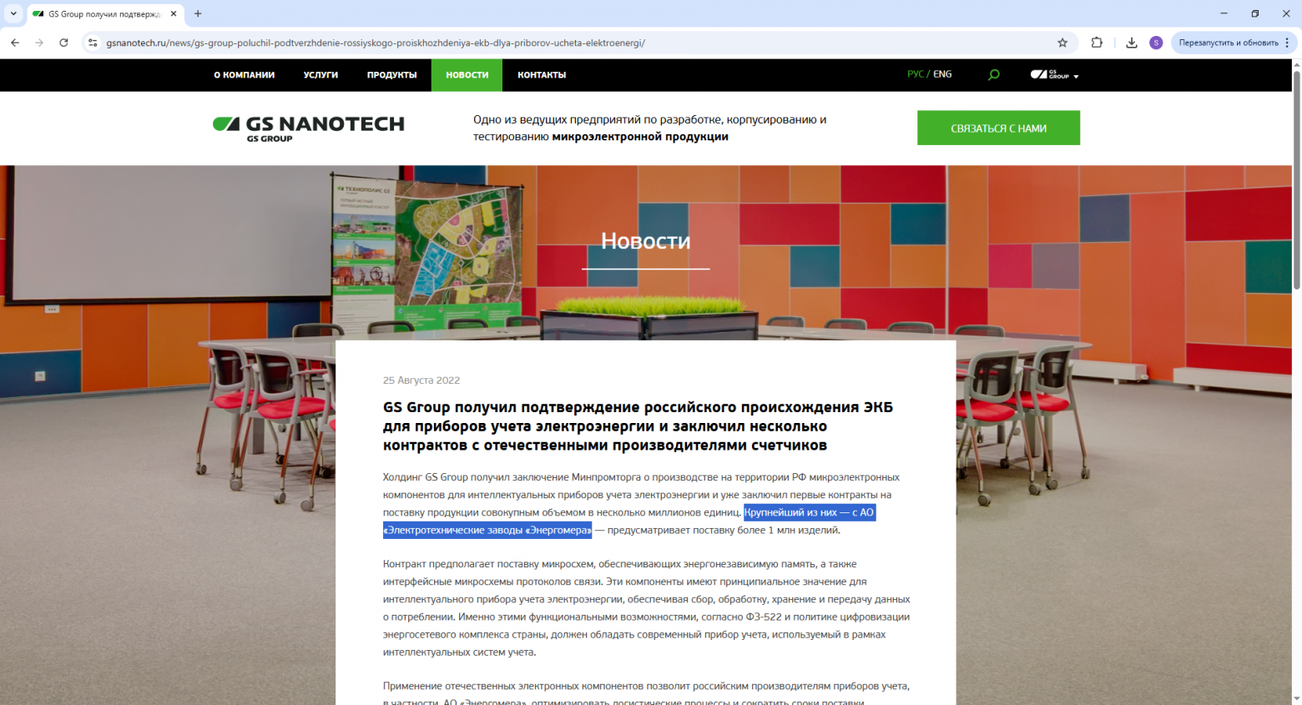Image resolution: width=1302 pixels, height=705 pixels.
Task: Bookmark this page with the star
Action: [x=1063, y=42]
